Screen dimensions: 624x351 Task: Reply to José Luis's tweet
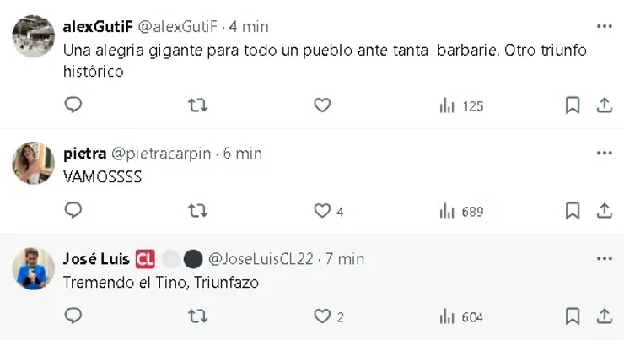pos(73,316)
